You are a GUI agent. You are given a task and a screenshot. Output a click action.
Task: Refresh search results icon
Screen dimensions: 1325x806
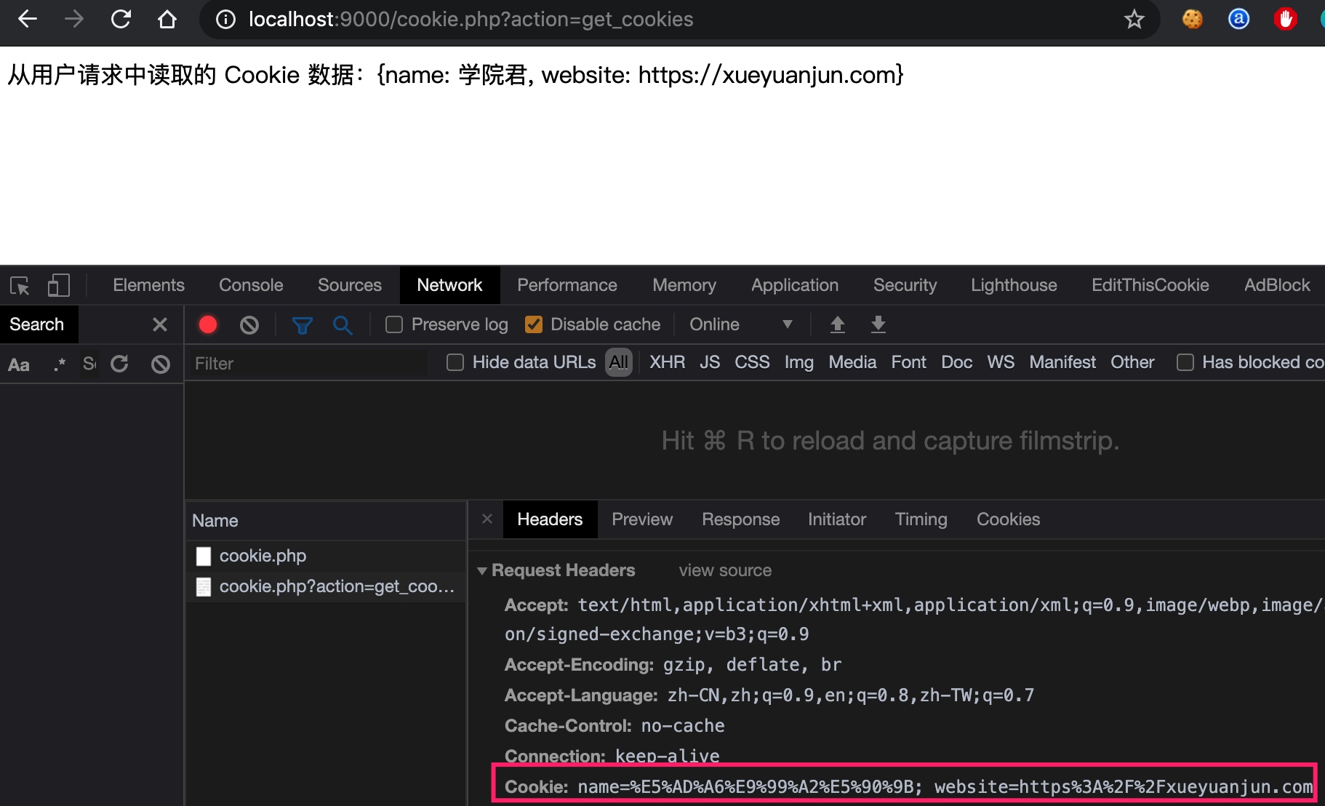pyautogui.click(x=119, y=364)
